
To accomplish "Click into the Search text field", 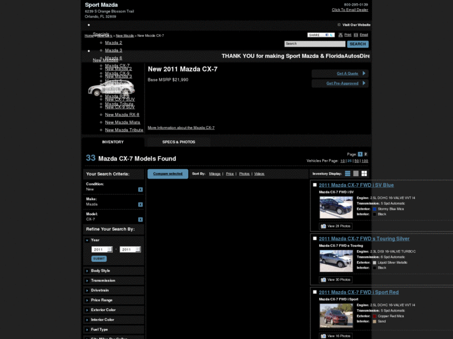I will coord(315,44).
